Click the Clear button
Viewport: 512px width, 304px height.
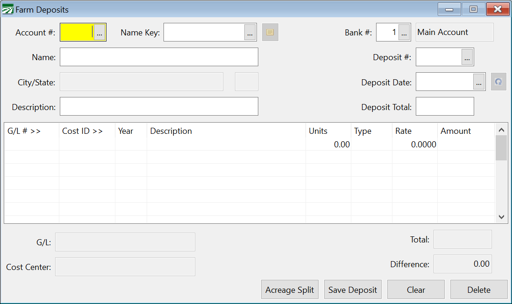coord(415,289)
